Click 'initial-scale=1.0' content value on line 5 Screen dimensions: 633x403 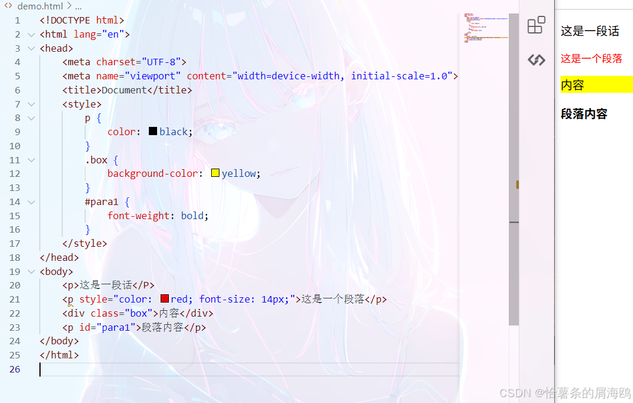(399, 76)
